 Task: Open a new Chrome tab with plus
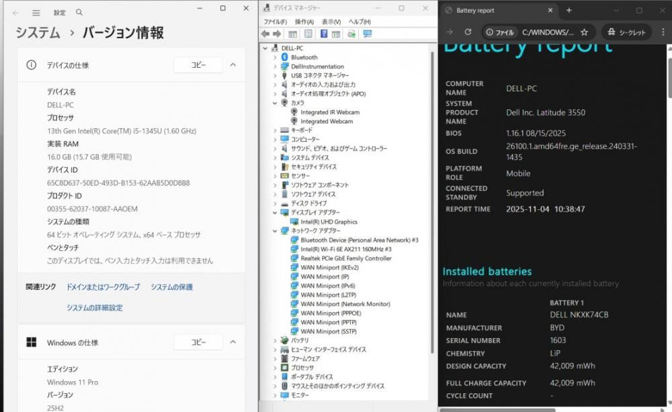click(x=569, y=10)
